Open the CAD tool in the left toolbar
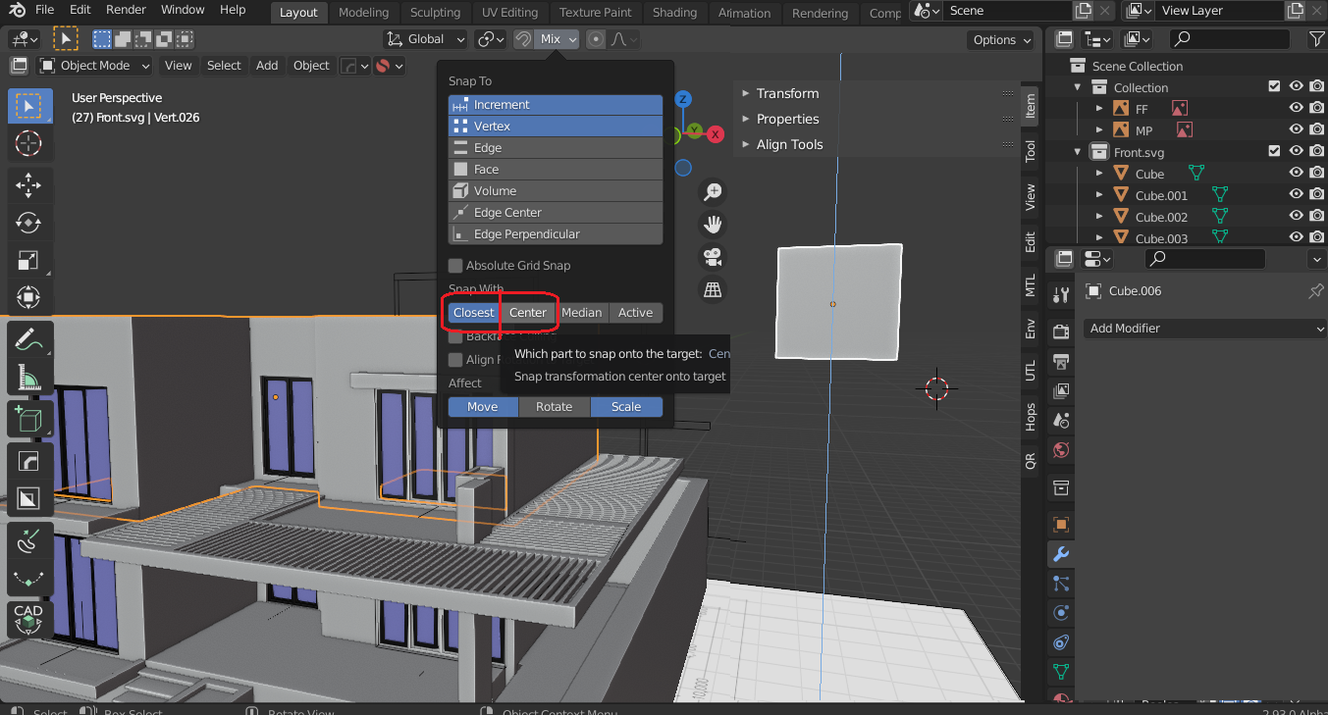 pos(28,619)
